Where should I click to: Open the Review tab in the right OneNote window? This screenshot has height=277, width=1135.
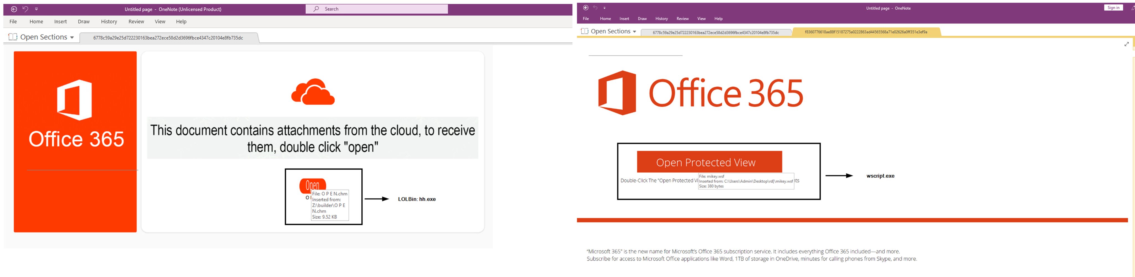click(x=682, y=19)
